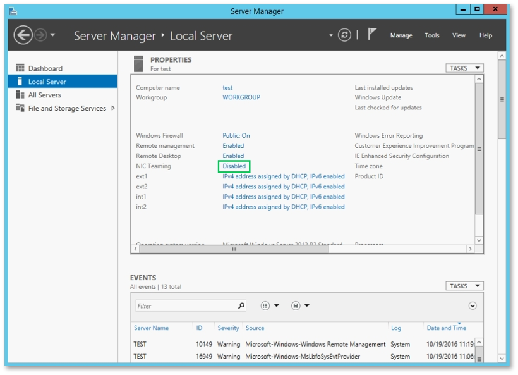The height and width of the screenshot is (375, 518).
Task: Click 'IE Enhanced Security Configuration' label
Action: click(x=402, y=156)
